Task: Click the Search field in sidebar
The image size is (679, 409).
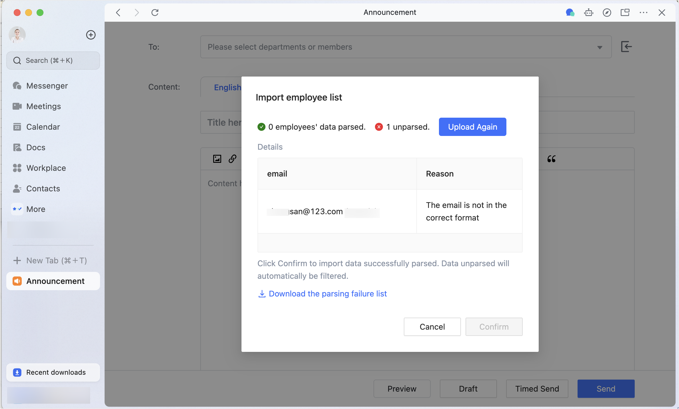Action: (53, 61)
